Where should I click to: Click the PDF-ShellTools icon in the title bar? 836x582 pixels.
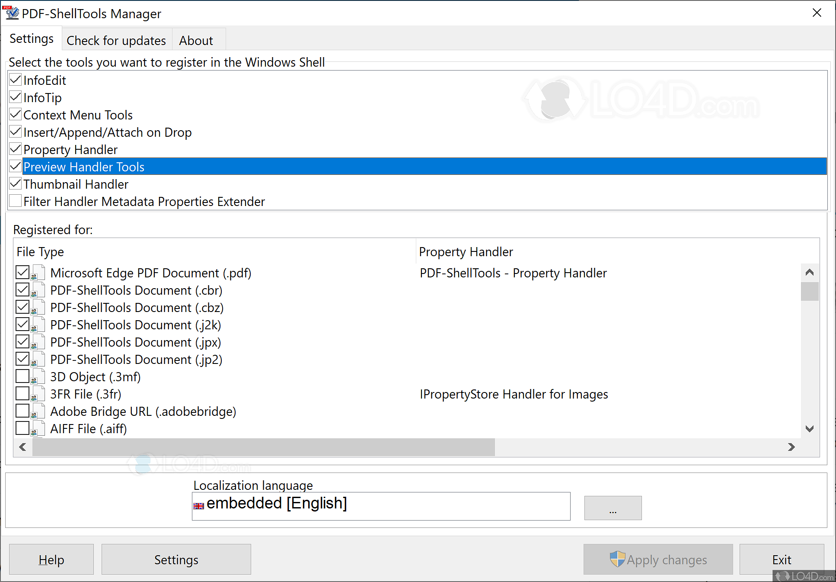12,13
